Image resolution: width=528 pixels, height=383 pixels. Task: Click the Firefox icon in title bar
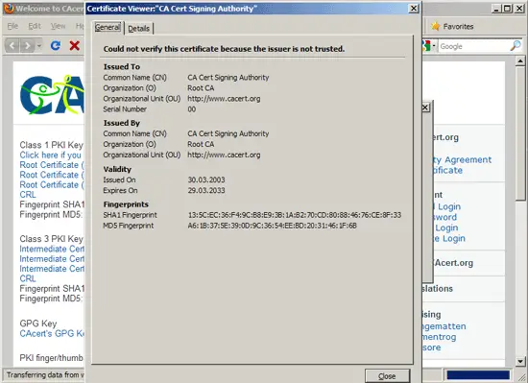(x=9, y=9)
